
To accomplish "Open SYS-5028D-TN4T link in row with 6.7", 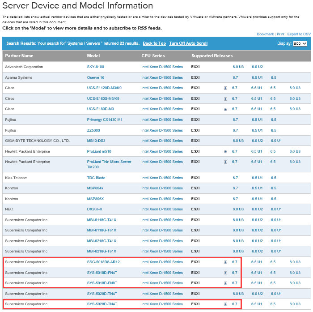I will point(102,304).
